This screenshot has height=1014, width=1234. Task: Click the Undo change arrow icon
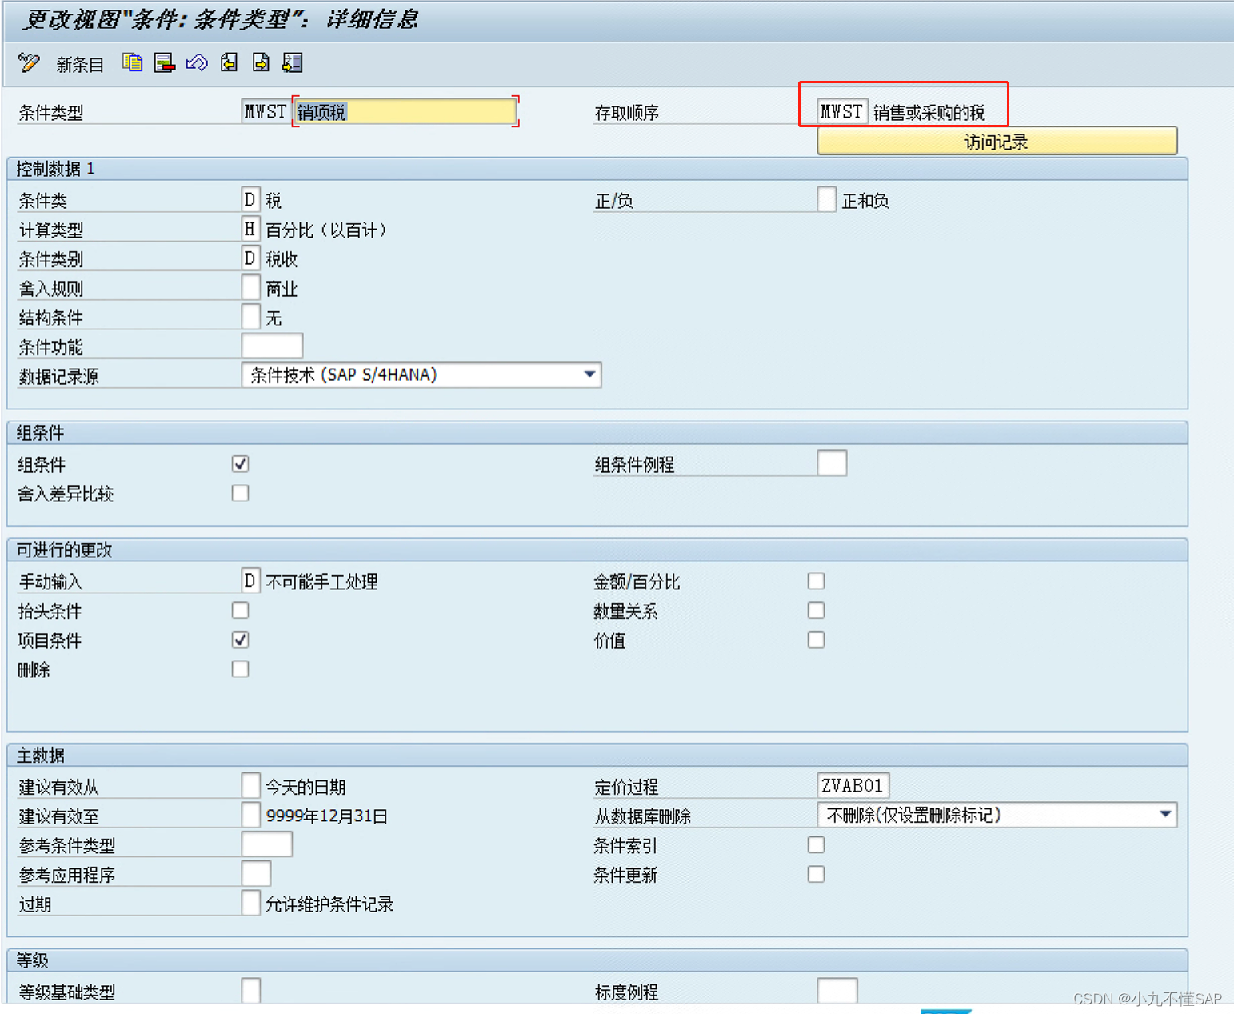click(197, 62)
